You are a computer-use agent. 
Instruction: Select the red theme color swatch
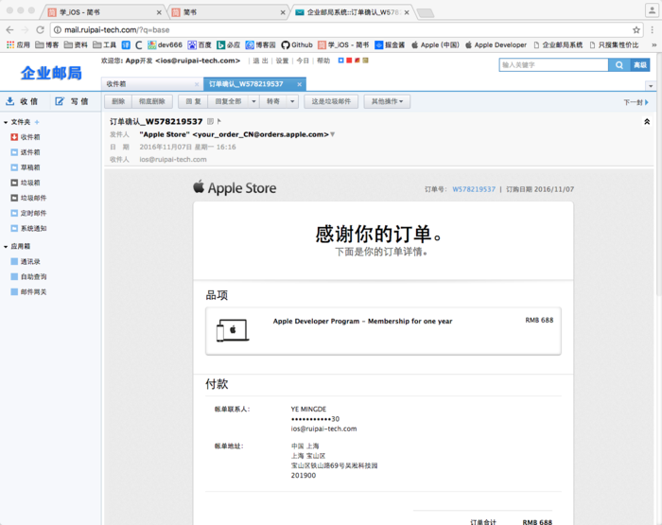tap(349, 61)
